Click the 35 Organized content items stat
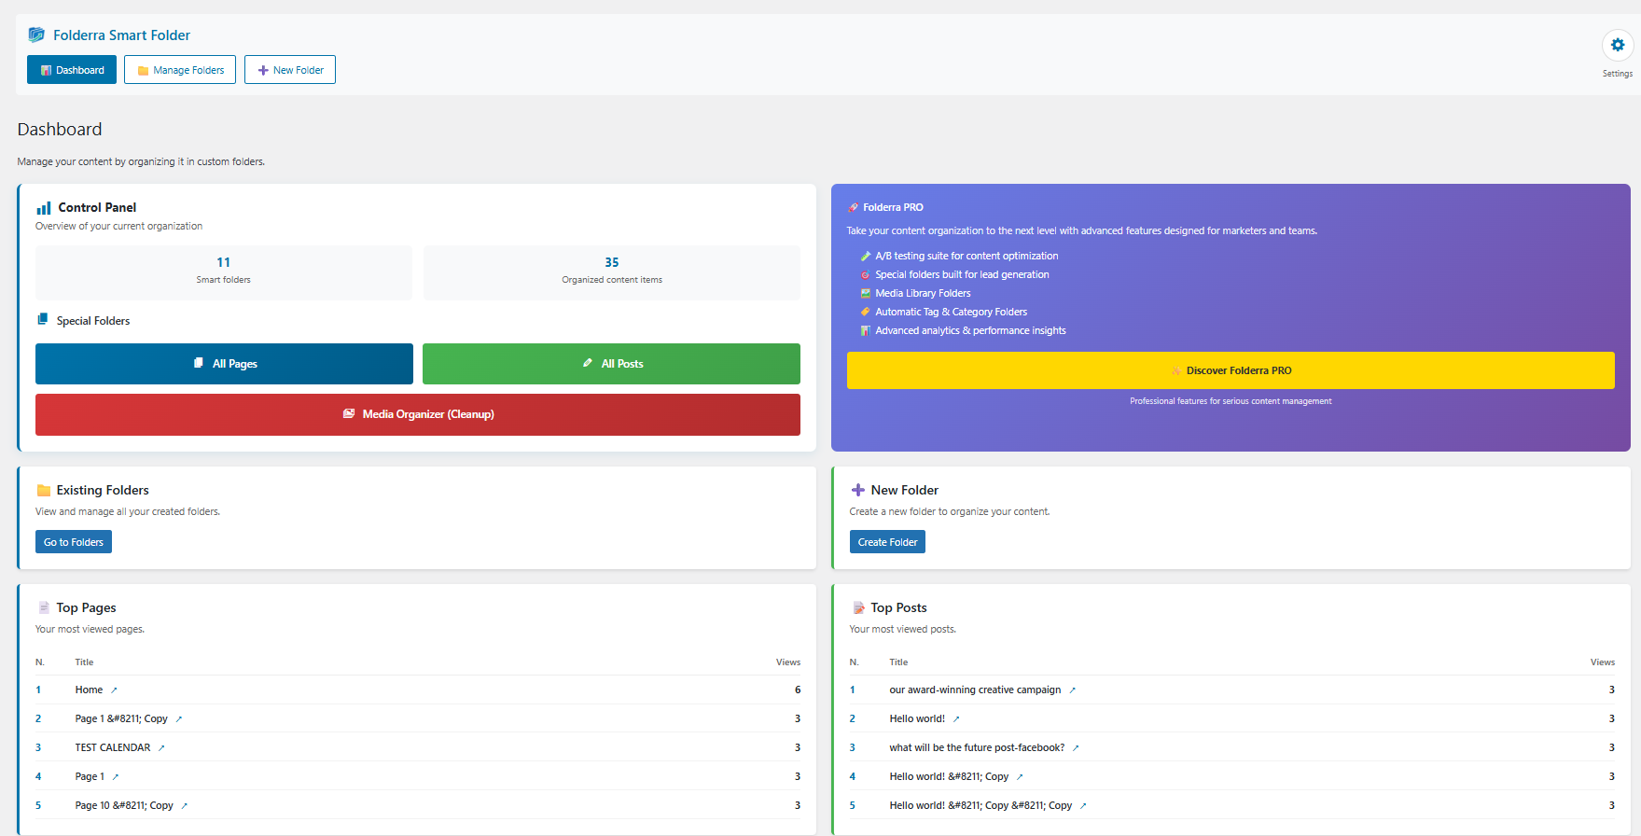 (x=612, y=272)
